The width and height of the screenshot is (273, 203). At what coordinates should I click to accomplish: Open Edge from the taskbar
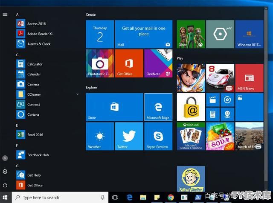[129, 197]
